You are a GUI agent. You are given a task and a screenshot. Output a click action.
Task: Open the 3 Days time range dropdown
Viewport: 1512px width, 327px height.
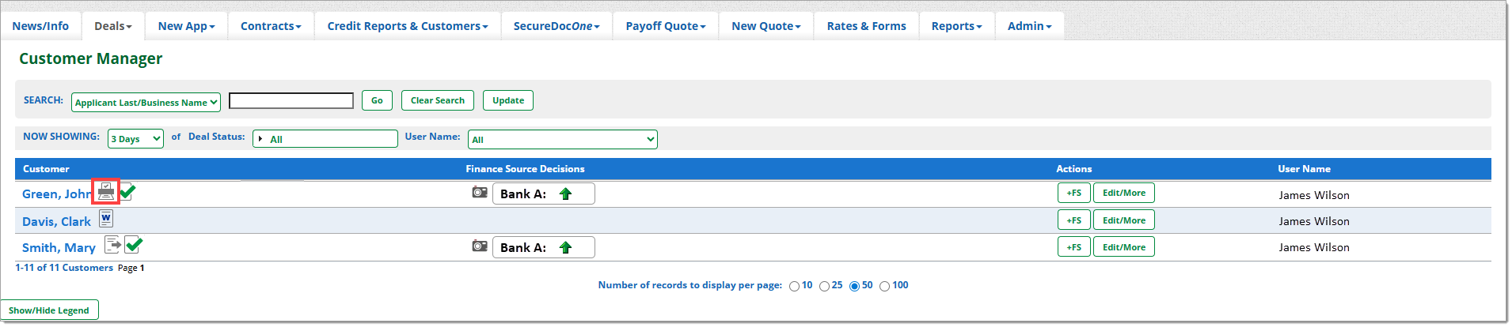click(135, 139)
